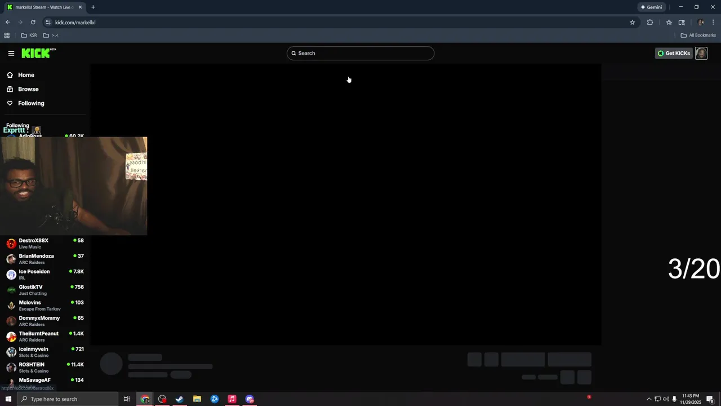Open Windows Start menu

(x=8, y=399)
